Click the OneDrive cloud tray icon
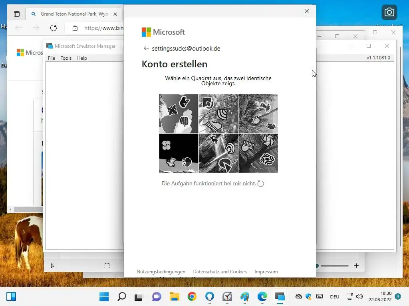 pos(299,296)
